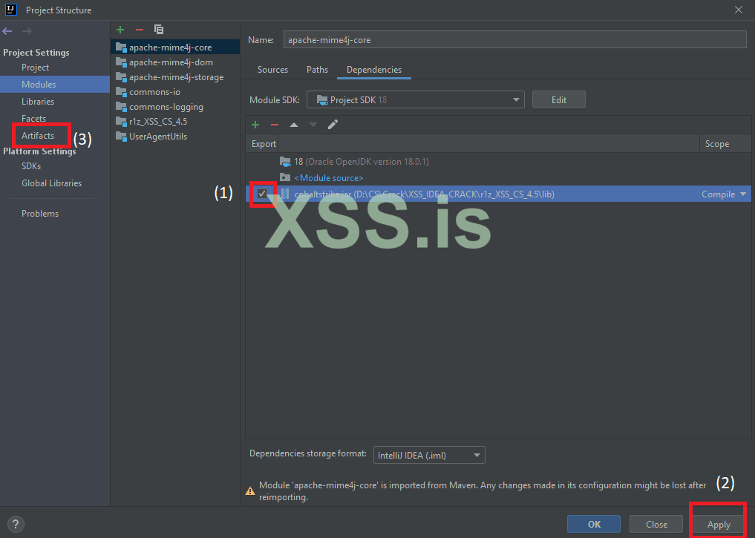Click the commons-io module folder icon
755x538 pixels.
click(x=121, y=92)
